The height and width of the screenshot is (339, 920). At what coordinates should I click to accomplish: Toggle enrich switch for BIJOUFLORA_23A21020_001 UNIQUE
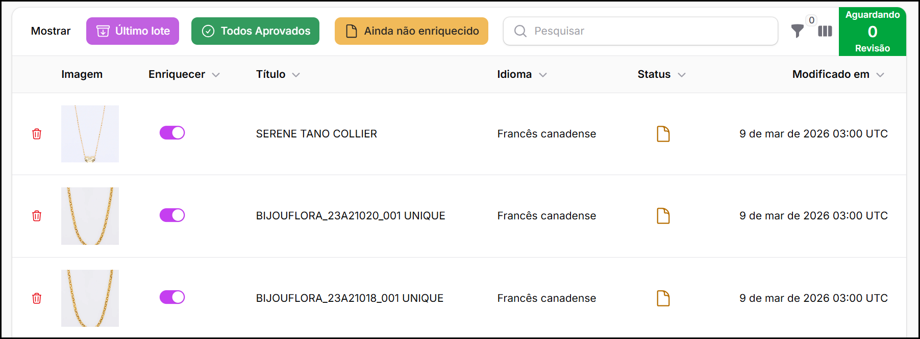(172, 215)
